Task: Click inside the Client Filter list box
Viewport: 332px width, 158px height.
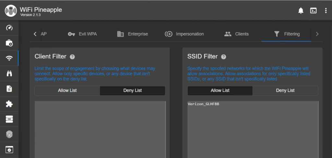Action: pyautogui.click(x=100, y=130)
